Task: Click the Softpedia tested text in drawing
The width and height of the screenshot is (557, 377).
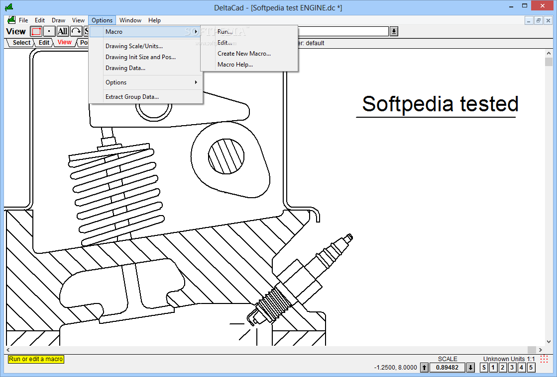Action: [x=440, y=104]
